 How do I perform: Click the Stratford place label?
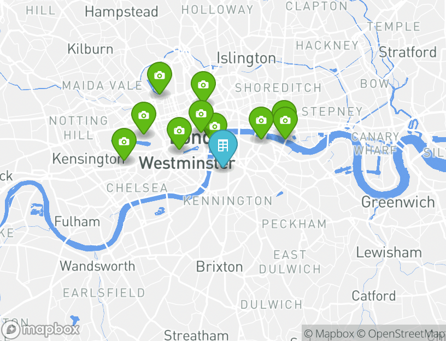pyautogui.click(x=408, y=52)
